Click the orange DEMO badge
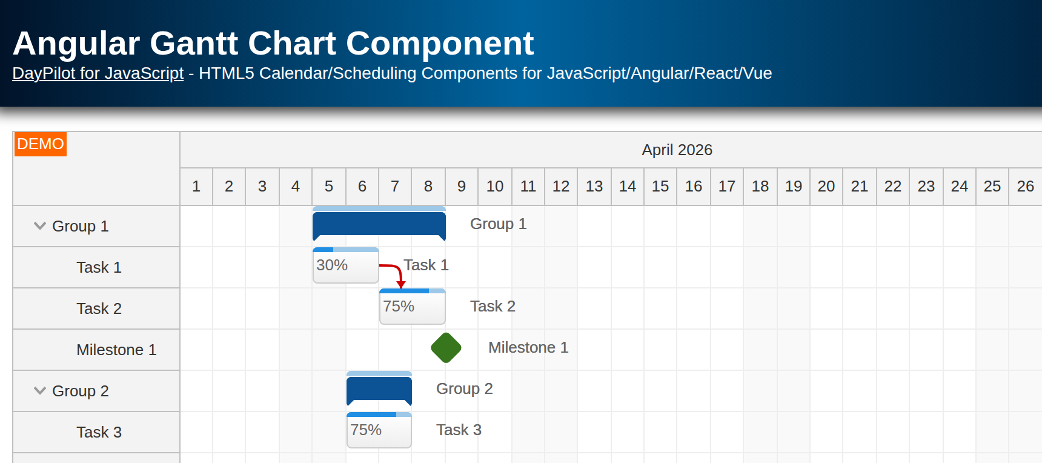Viewport: 1042px width, 463px height. click(x=40, y=144)
